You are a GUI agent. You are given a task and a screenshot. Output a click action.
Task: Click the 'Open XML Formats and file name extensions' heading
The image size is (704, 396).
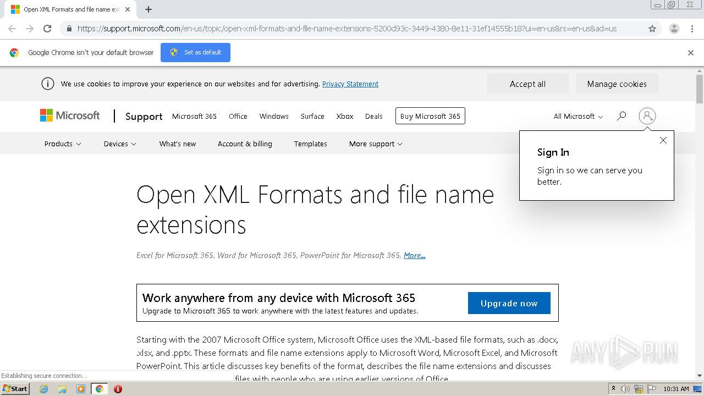(x=315, y=210)
